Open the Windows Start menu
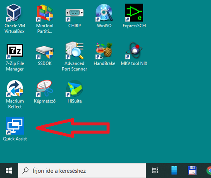The image size is (211, 178). (x=9, y=171)
